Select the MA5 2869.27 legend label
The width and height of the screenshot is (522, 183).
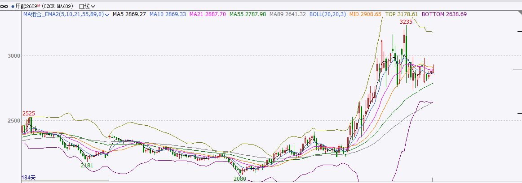coord(129,14)
